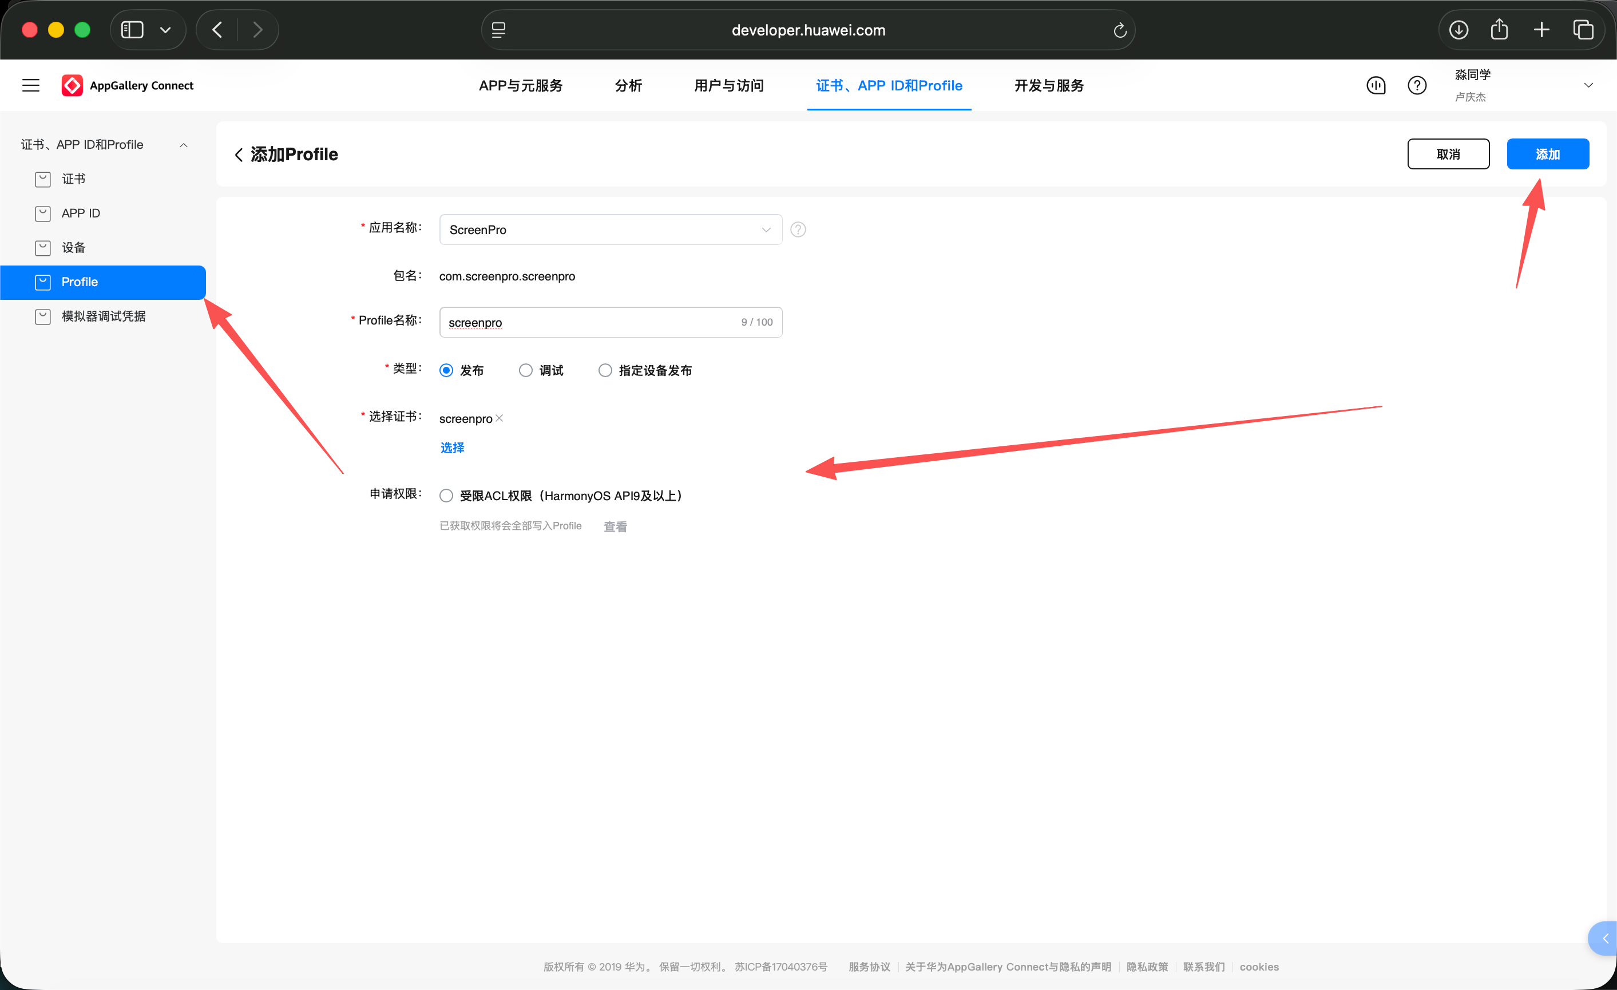
Task: Select the 调试 type radio button
Action: [x=526, y=370]
